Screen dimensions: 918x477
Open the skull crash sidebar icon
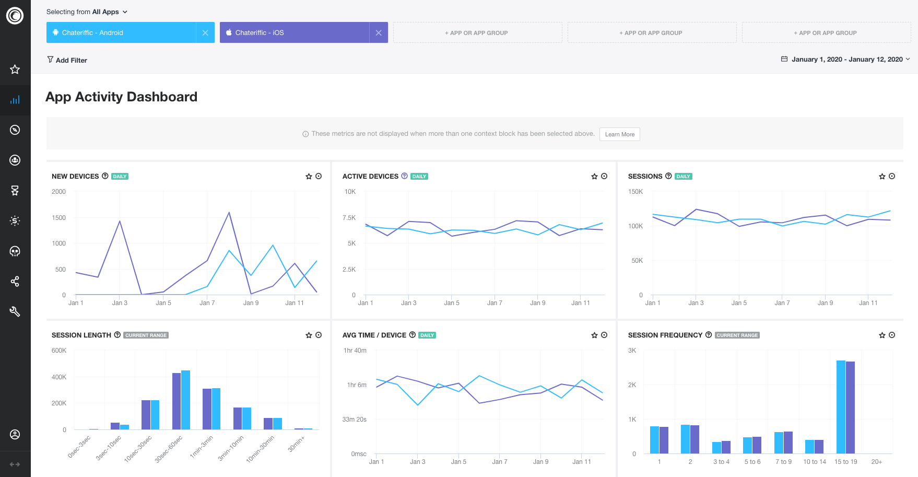pyautogui.click(x=15, y=251)
